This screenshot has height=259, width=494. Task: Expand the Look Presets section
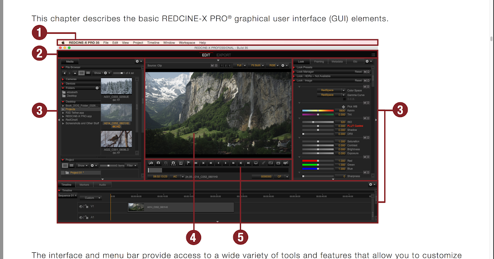[294, 67]
